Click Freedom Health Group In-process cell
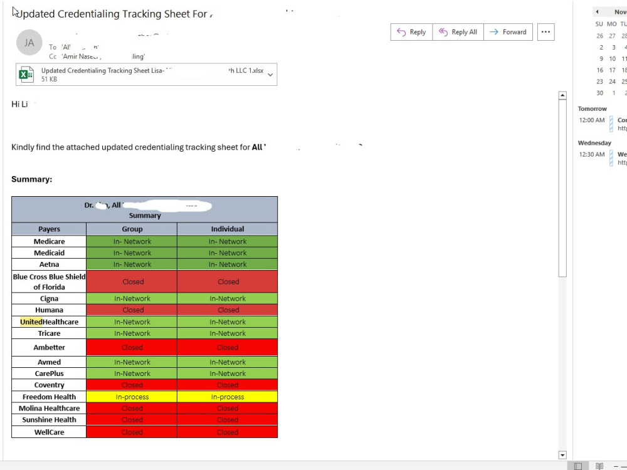The width and height of the screenshot is (627, 470). point(132,397)
